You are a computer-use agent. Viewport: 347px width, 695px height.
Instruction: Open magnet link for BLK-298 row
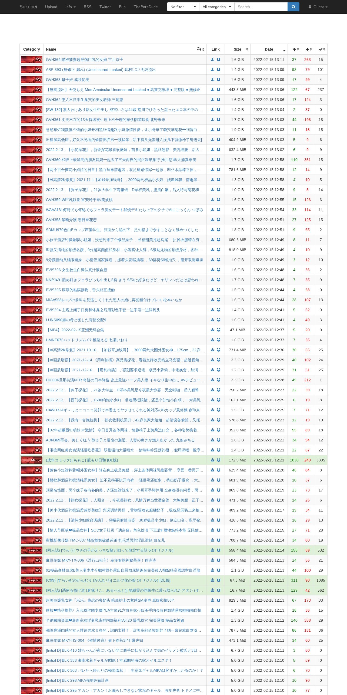pos(219,680)
